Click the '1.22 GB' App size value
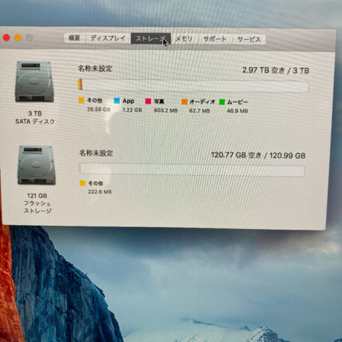The width and height of the screenshot is (342, 342). click(132, 110)
